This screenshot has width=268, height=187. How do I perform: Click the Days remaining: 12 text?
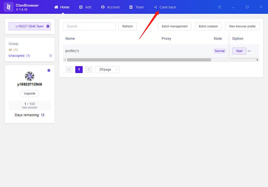30,115
